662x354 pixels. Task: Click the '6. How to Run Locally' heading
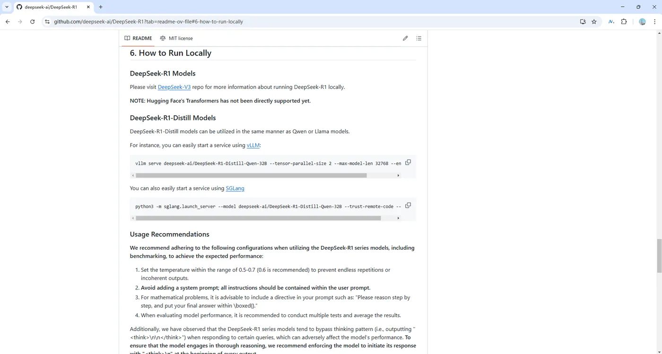[171, 53]
